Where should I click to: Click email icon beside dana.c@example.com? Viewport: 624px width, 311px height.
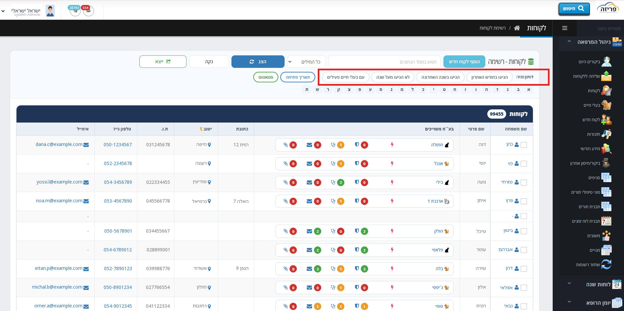coord(86,145)
